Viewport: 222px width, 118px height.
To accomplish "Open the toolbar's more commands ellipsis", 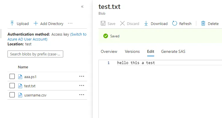I will click(70, 24).
